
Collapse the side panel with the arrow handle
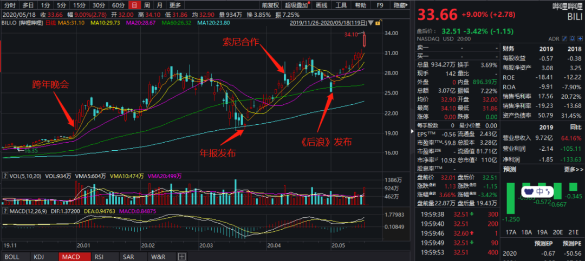(x=412, y=131)
